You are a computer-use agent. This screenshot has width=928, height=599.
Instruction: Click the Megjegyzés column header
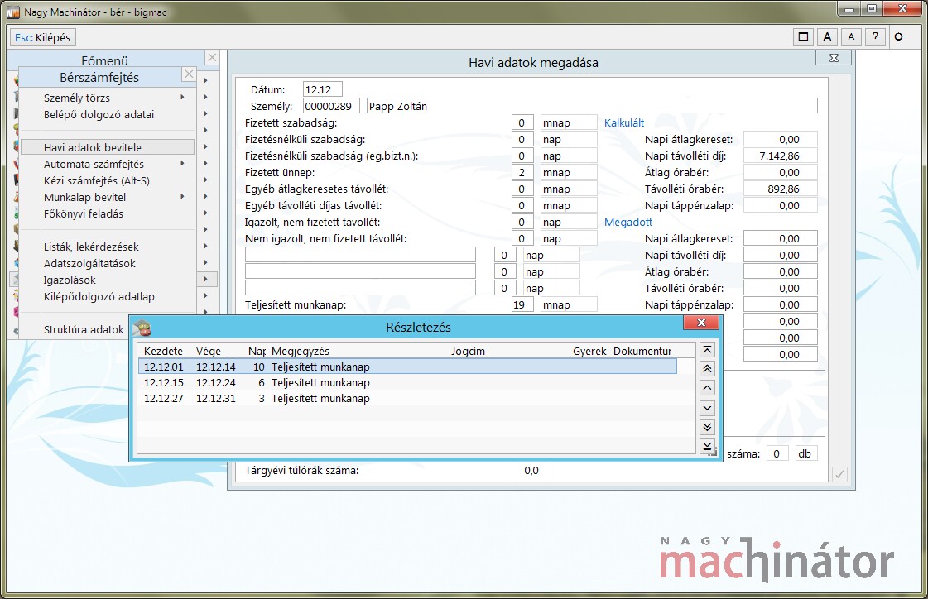[300, 351]
